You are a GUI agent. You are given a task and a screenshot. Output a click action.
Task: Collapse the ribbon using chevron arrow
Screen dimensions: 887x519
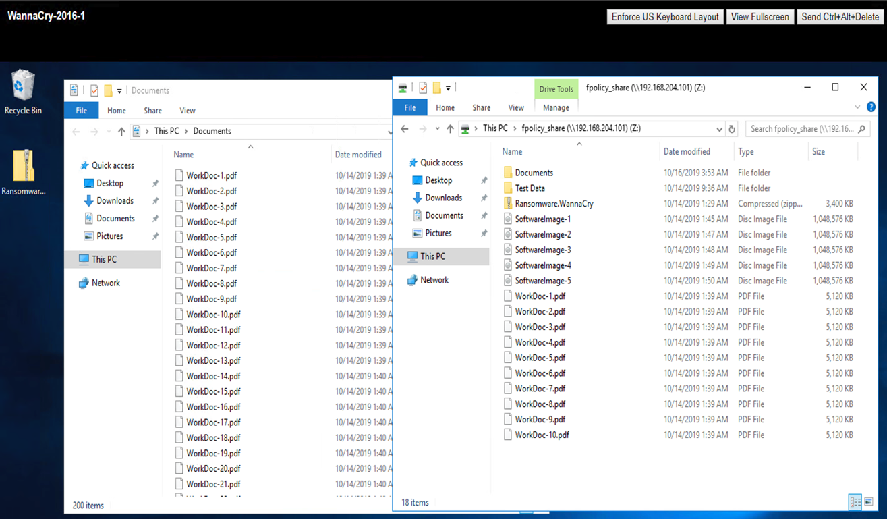click(857, 107)
